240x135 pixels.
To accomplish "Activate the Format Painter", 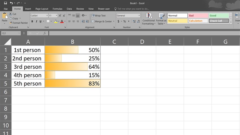I will coord(19,23).
